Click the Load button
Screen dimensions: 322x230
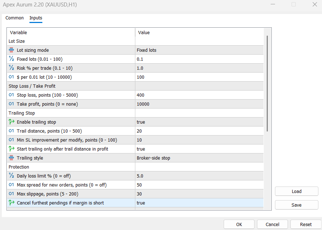[x=297, y=191]
